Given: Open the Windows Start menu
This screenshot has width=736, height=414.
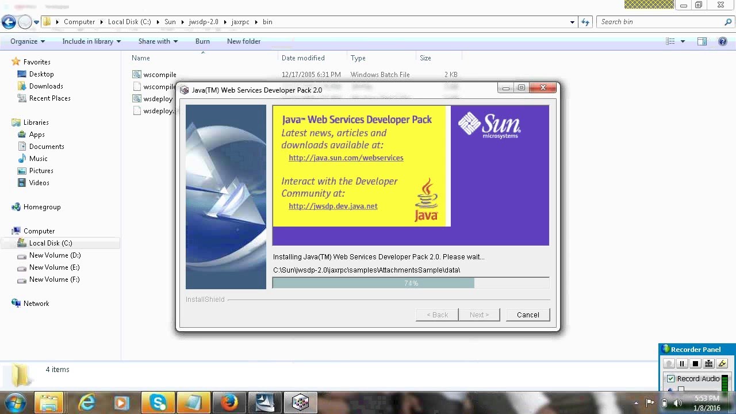Looking at the screenshot, I should point(16,402).
